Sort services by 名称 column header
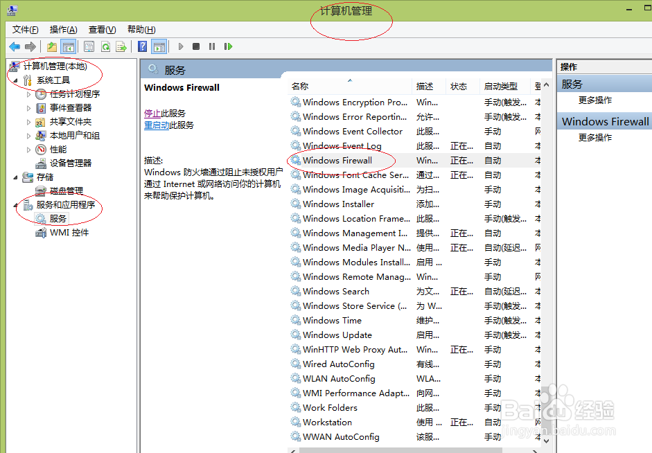This screenshot has width=652, height=453. click(x=349, y=86)
